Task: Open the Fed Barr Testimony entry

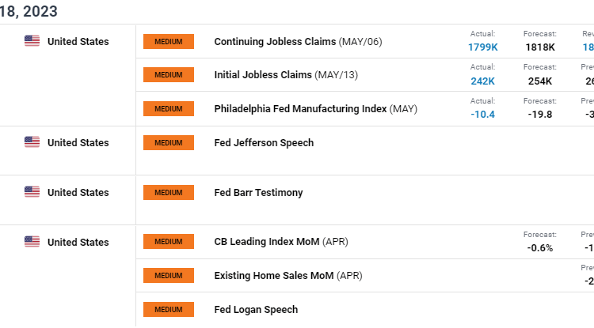Action: click(258, 192)
